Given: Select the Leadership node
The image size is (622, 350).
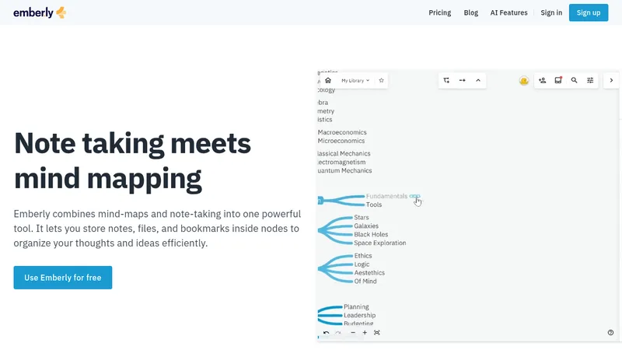Looking at the screenshot, I should point(359,315).
